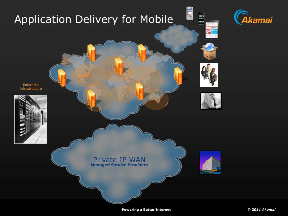The image size is (288, 216).
Task: Click the 2011 Akamai copyright text
Action: (x=262, y=210)
